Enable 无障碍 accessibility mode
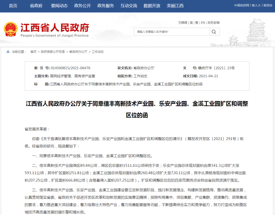This screenshot has width=275, height=215. [183, 23]
